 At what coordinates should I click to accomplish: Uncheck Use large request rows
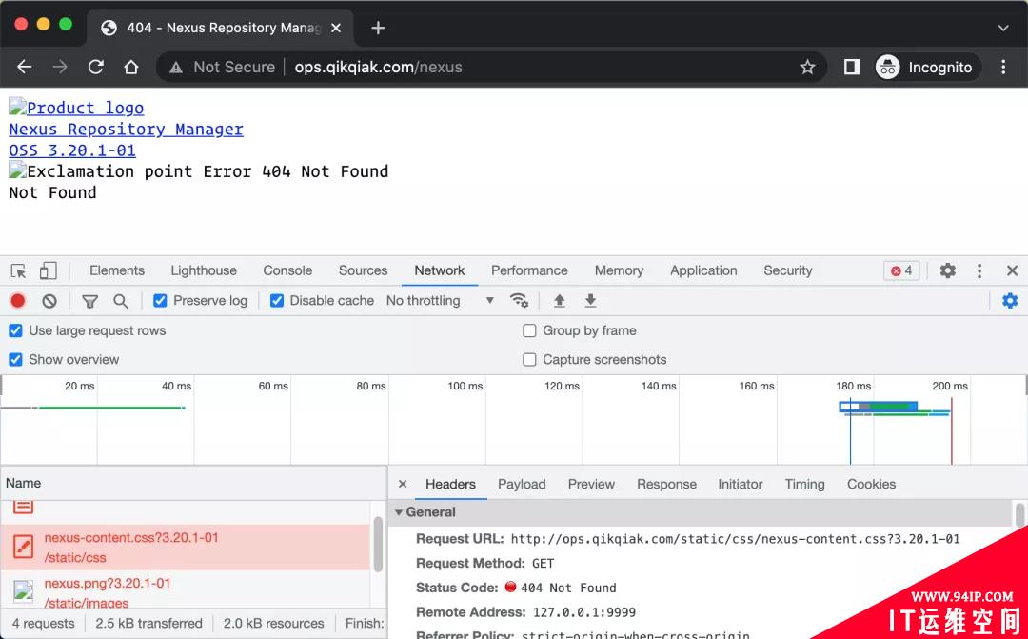click(x=16, y=330)
